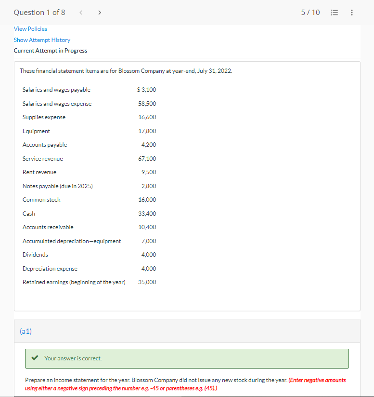Go to the next question arrow
This screenshot has width=374, height=397.
[100, 13]
